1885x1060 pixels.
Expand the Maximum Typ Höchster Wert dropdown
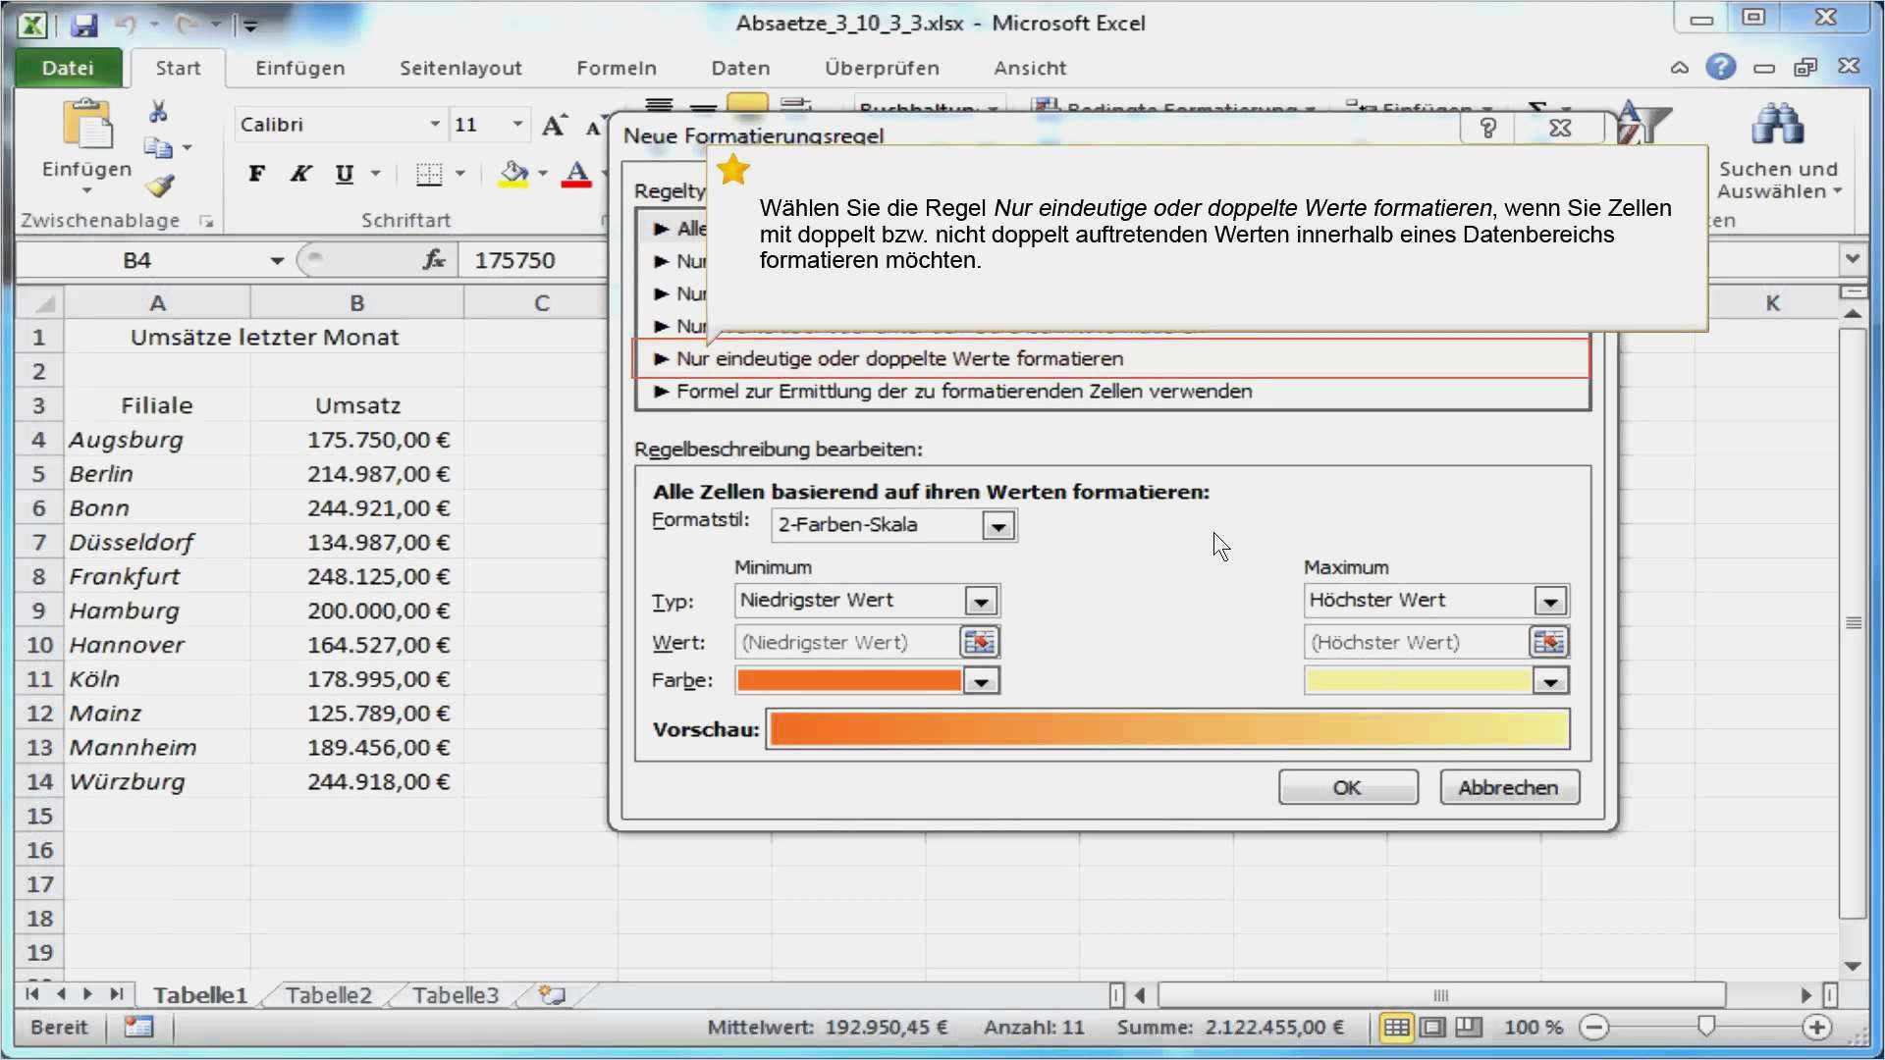point(1550,601)
